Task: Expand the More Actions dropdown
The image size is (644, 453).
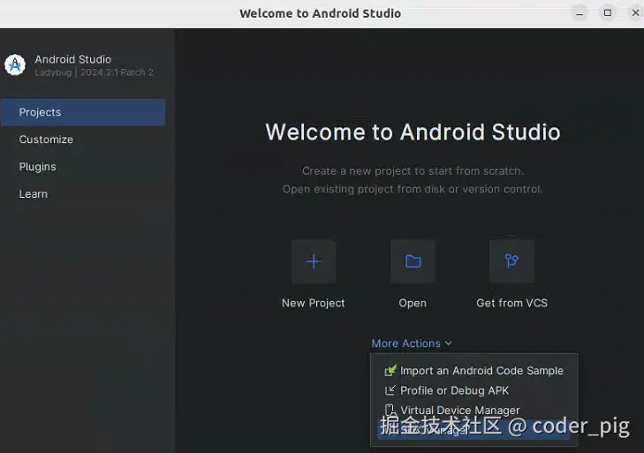Action: coord(412,344)
